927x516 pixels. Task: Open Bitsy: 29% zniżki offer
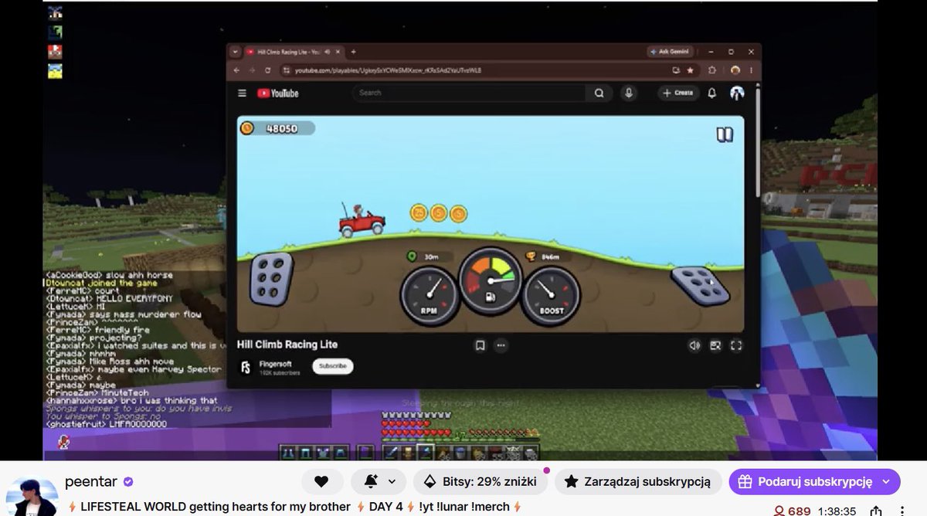coord(480,481)
